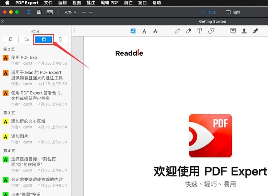Select the highlight text tool
Viewport: 268px width, 196px height.
point(133,31)
